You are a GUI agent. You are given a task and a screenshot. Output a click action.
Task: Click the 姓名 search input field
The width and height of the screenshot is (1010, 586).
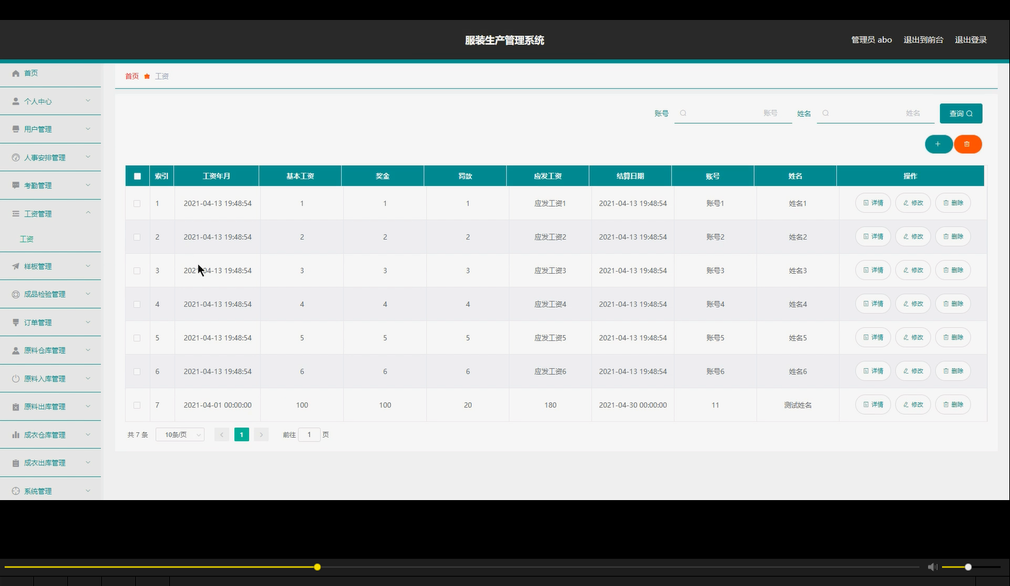tap(875, 113)
